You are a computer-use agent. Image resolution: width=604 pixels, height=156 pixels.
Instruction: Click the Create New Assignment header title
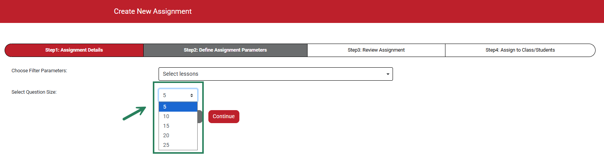click(153, 11)
